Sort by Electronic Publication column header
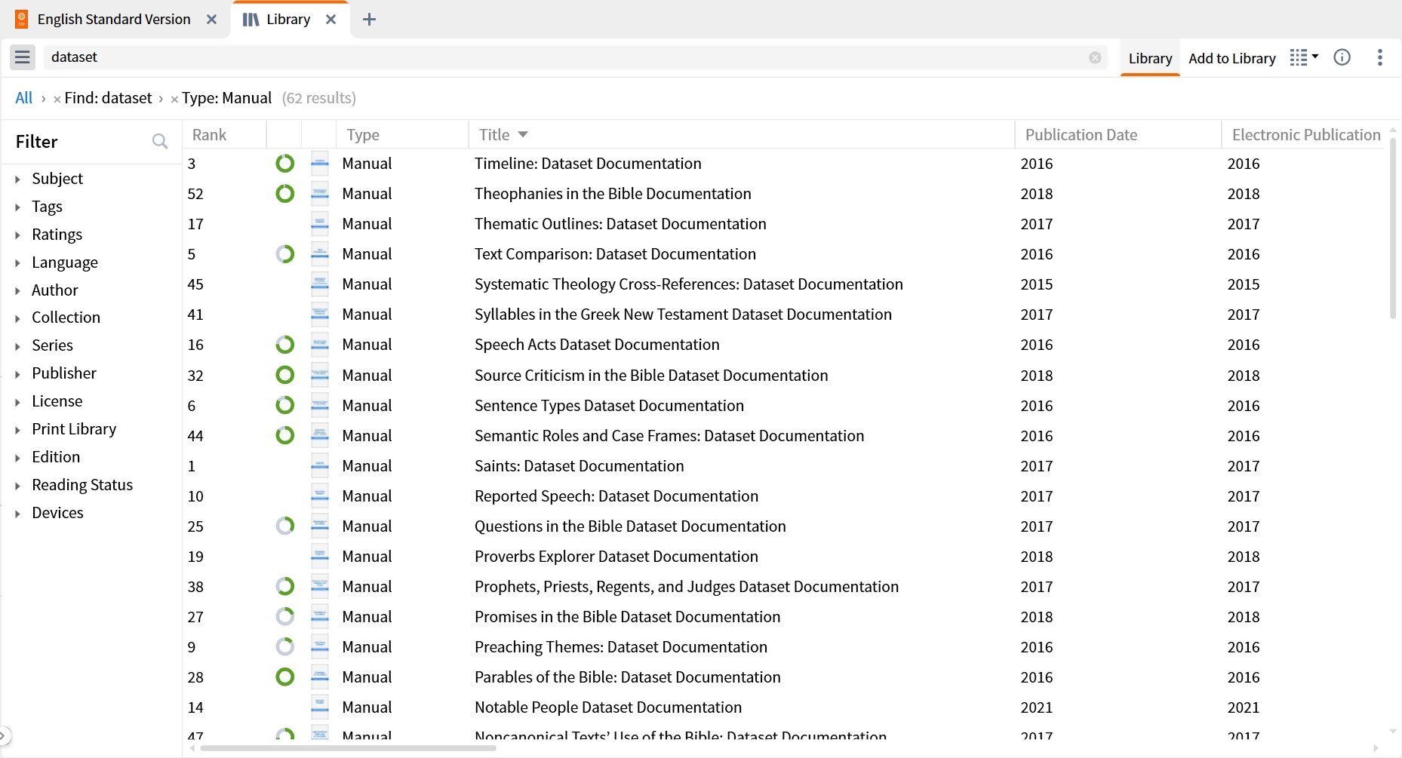 1306,135
